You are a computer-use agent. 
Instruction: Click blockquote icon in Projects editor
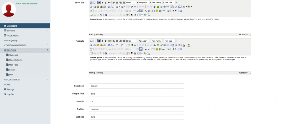click(135, 45)
